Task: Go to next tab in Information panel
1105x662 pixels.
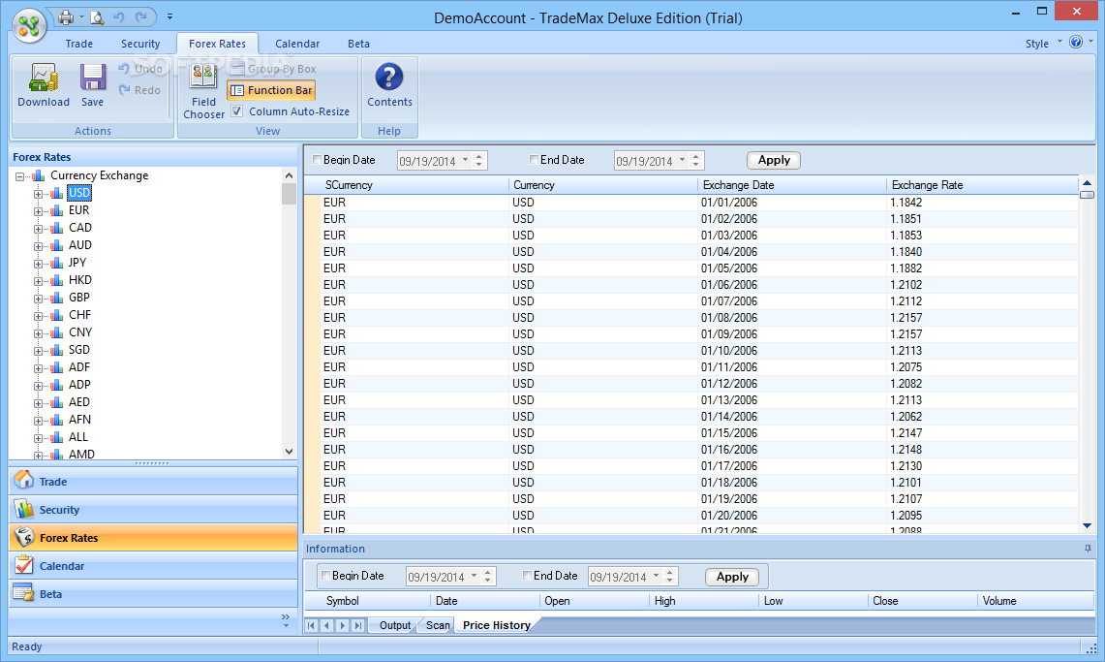Action: click(343, 625)
